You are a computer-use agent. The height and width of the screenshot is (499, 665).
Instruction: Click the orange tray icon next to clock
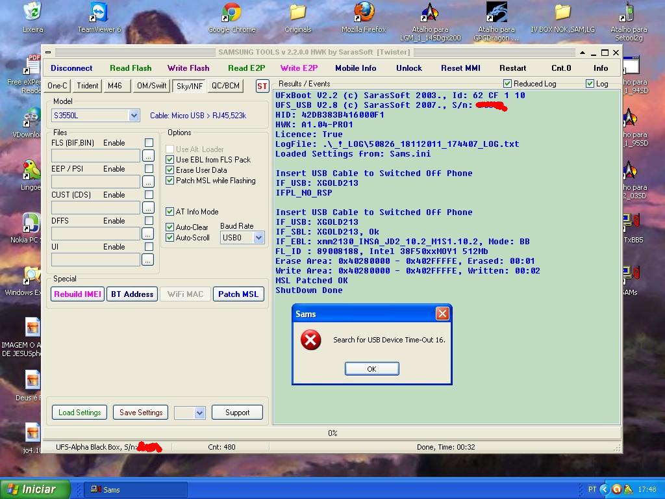(x=617, y=489)
